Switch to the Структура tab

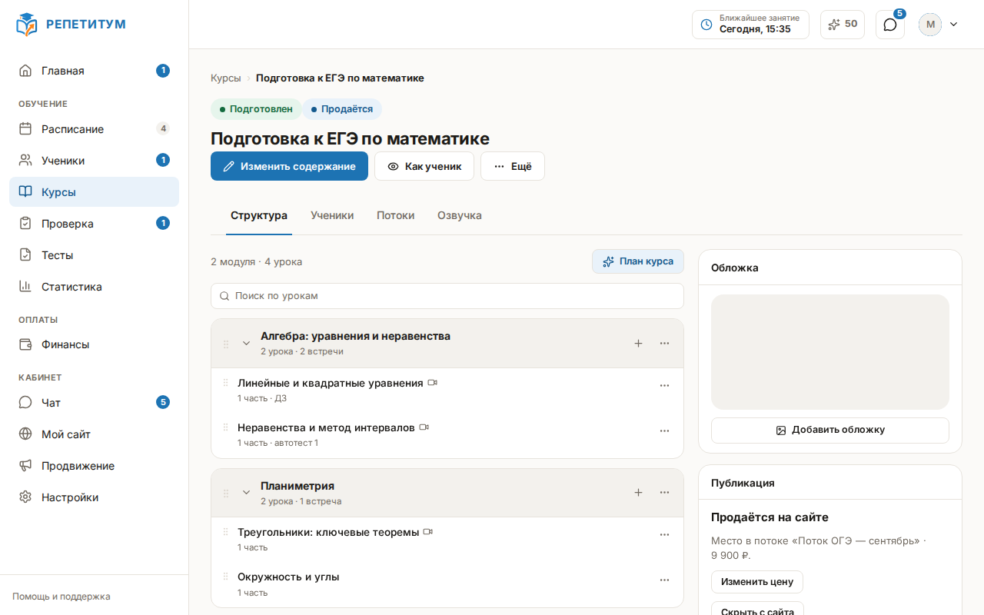click(x=259, y=216)
